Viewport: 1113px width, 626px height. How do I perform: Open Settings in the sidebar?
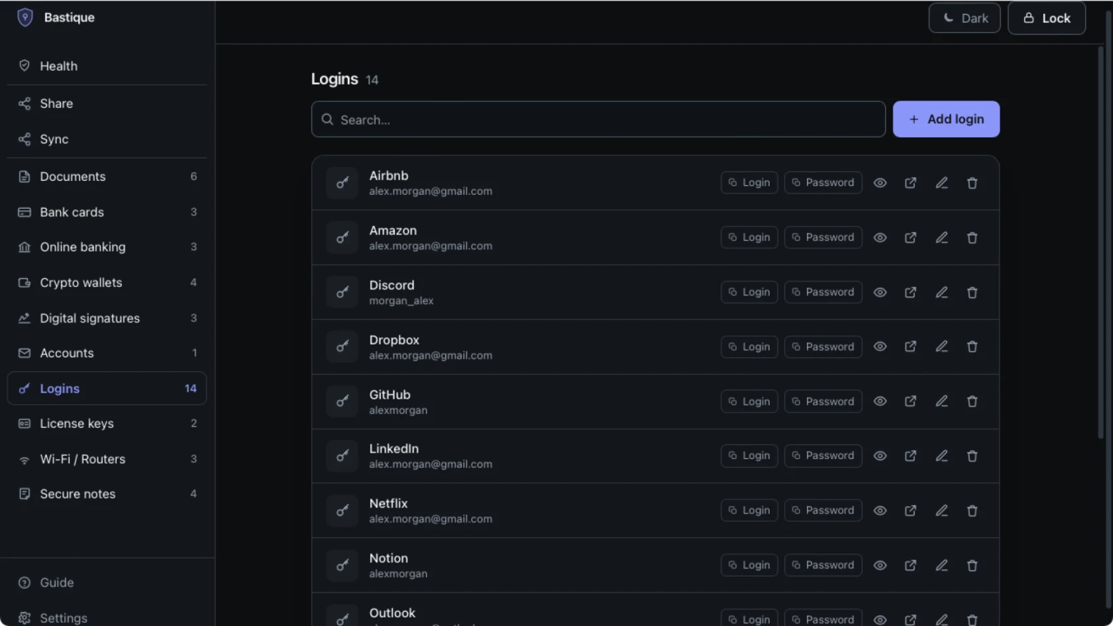[107, 617]
